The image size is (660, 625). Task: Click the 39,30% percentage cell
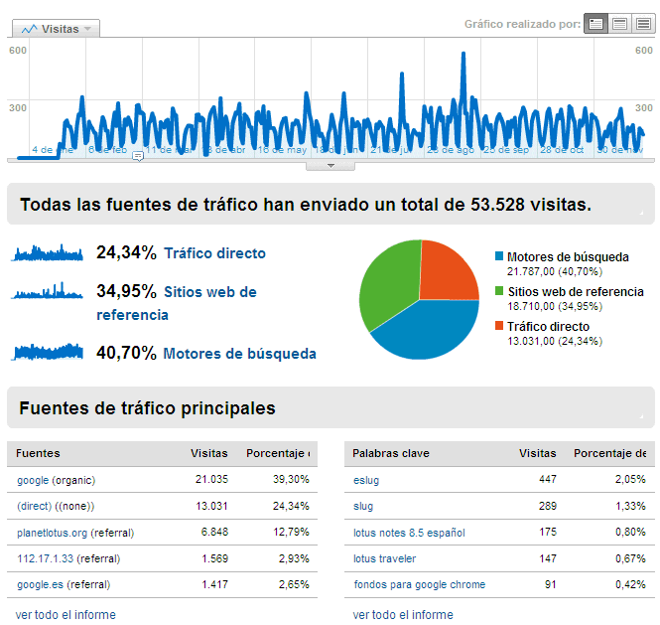pyautogui.click(x=291, y=479)
